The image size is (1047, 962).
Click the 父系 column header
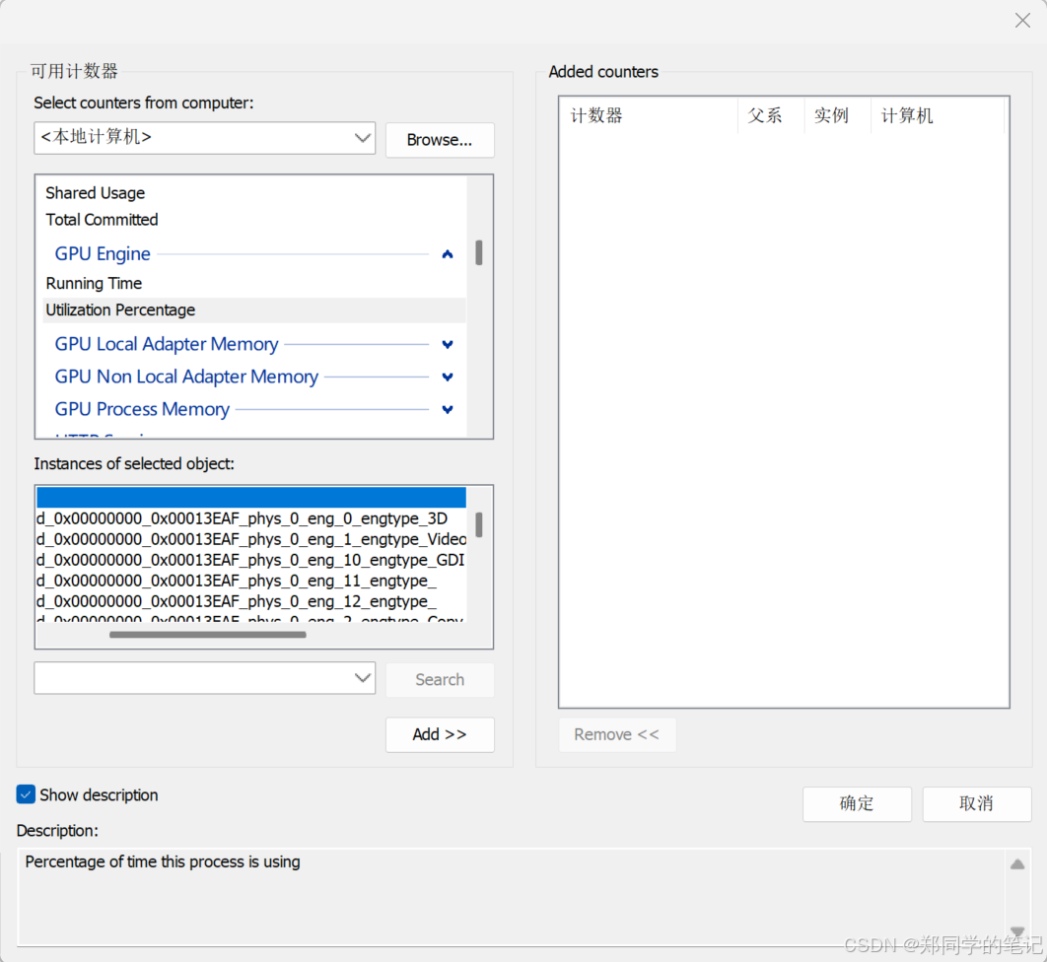pos(771,115)
